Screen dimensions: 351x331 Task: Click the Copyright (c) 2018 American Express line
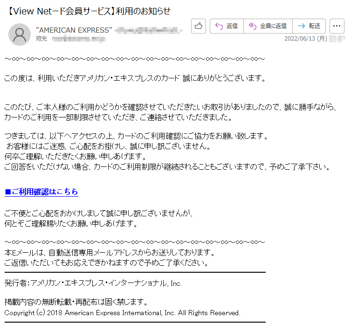123,313
